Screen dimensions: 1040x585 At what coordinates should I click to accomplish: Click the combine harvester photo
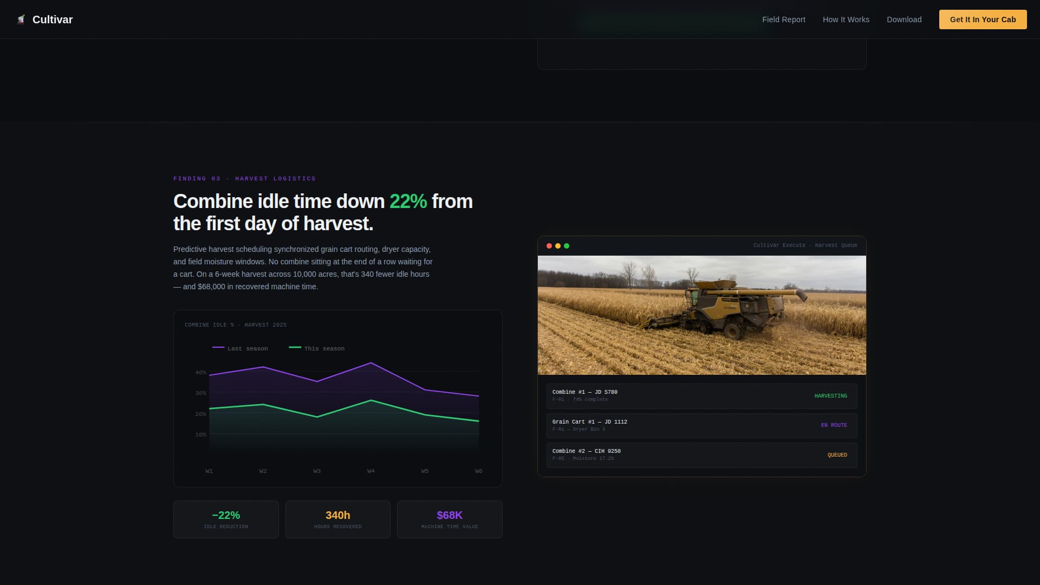[x=701, y=315]
